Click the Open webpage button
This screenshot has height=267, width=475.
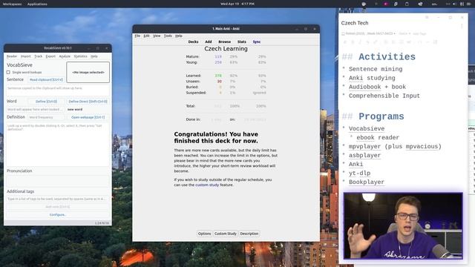[88, 117]
